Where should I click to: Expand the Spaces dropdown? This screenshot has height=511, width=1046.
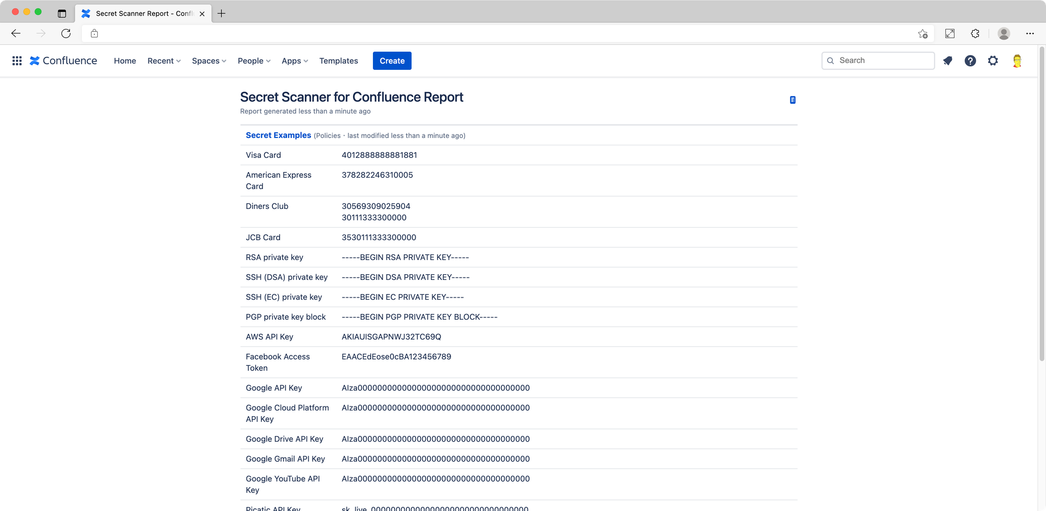[x=209, y=61]
